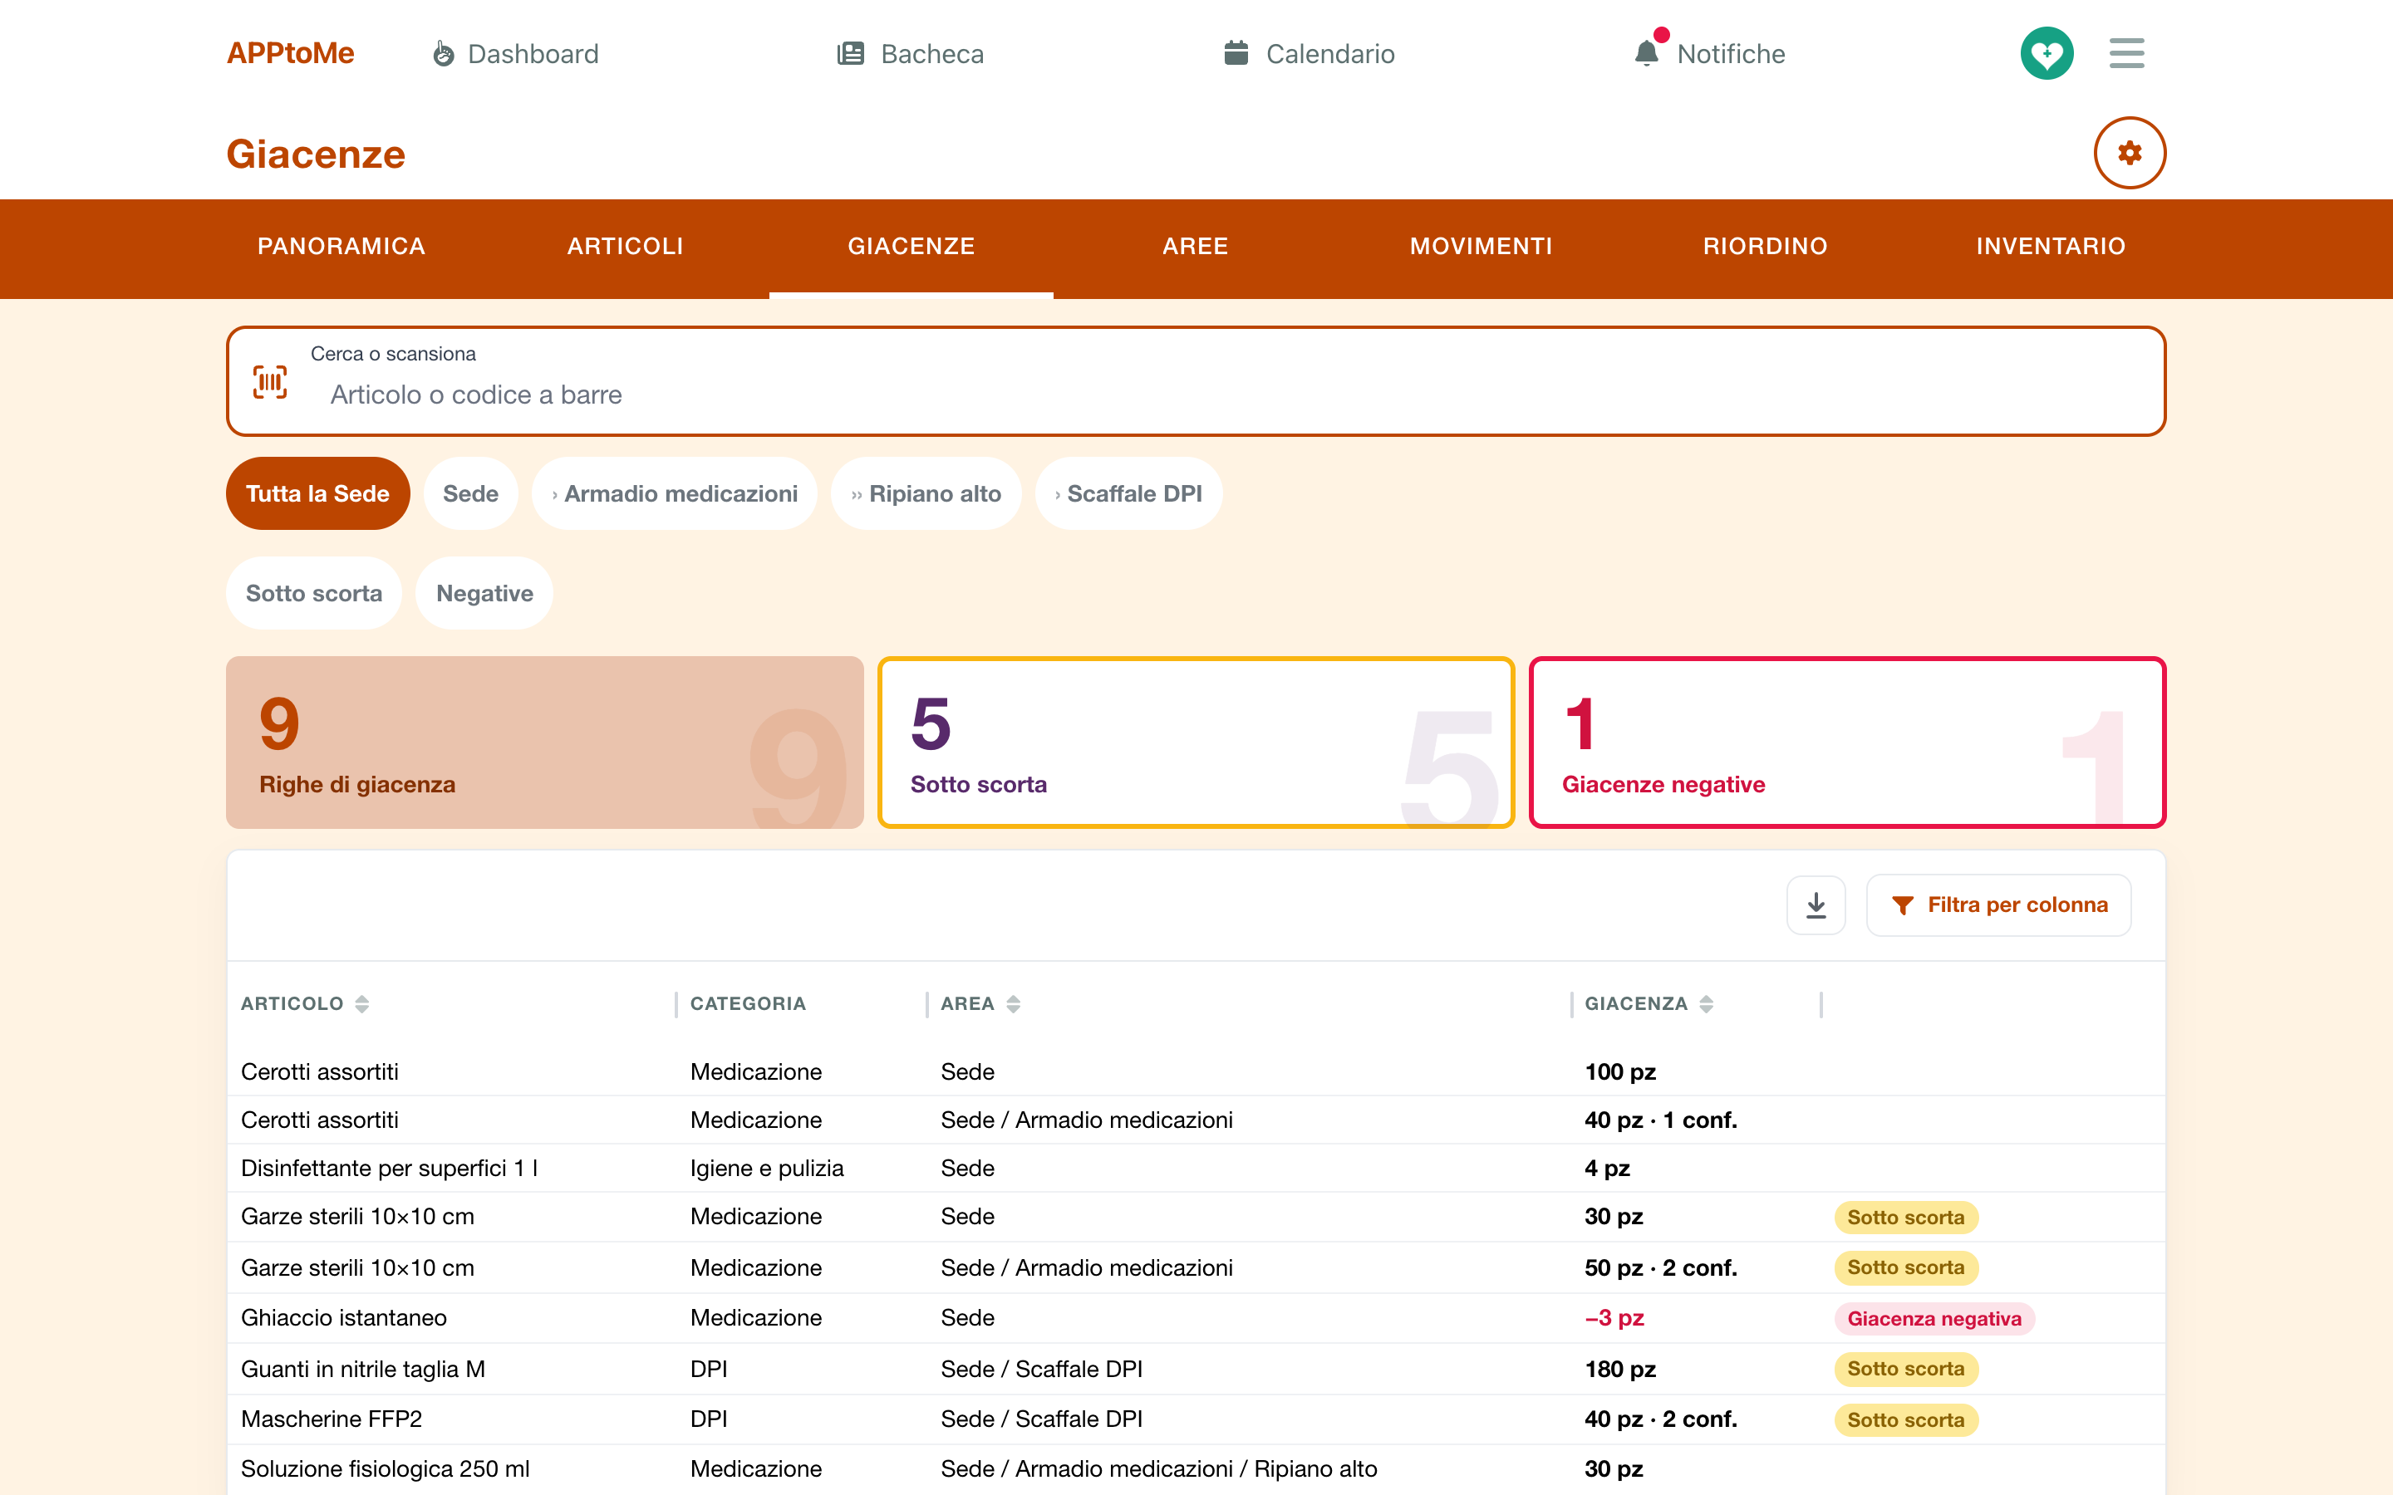This screenshot has height=1495, width=2393.
Task: Open the Calendario calendar icon
Action: [x=1236, y=53]
